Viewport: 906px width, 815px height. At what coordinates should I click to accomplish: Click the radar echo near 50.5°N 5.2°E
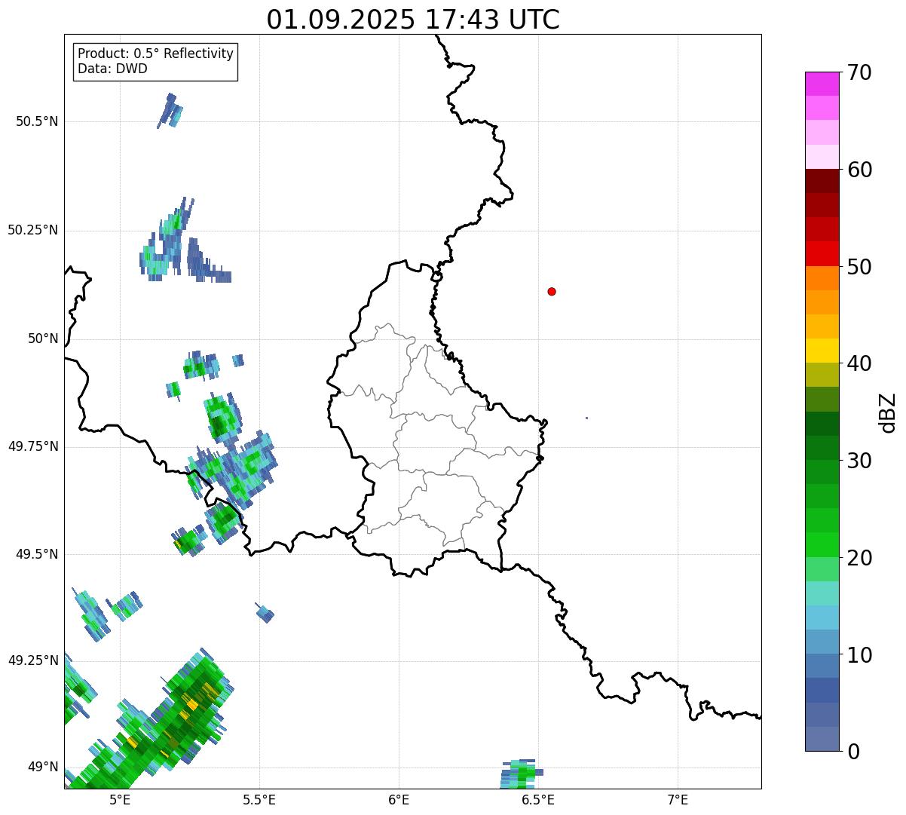[x=170, y=111]
